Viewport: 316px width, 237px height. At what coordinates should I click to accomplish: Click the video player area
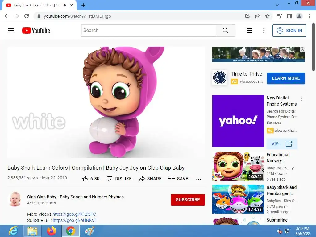[x=106, y=102]
